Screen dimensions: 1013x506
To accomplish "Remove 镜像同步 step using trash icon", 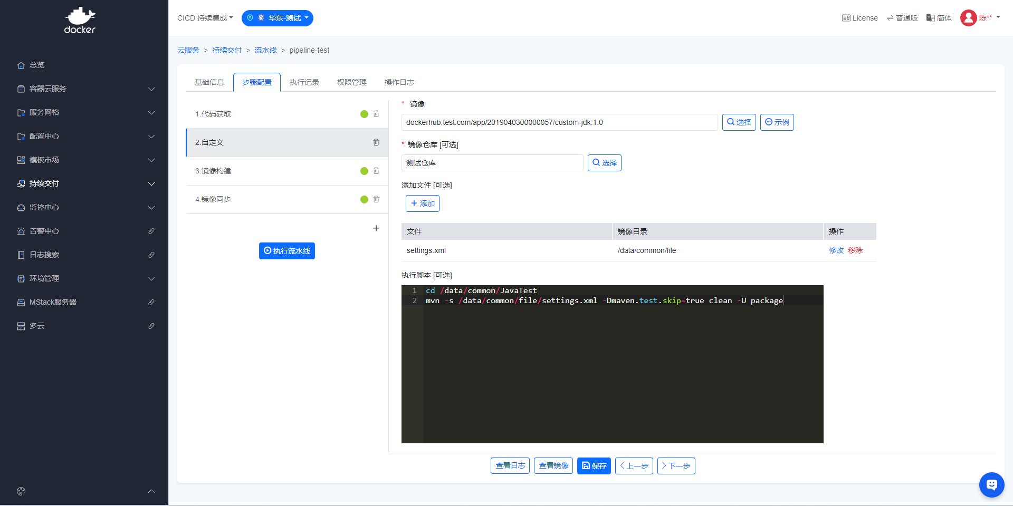I will click(376, 199).
